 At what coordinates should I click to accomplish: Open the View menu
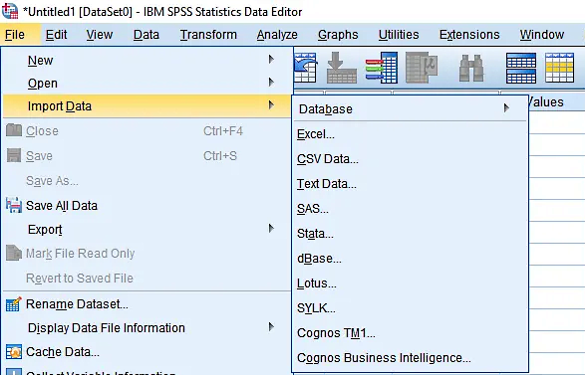tap(100, 35)
